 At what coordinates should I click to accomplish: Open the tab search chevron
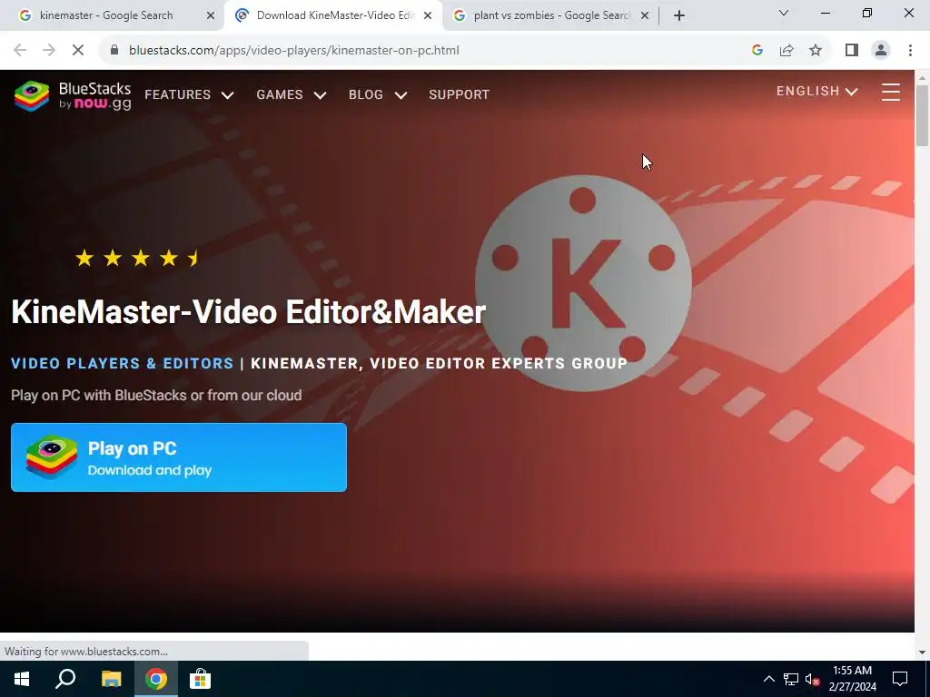[784, 13]
